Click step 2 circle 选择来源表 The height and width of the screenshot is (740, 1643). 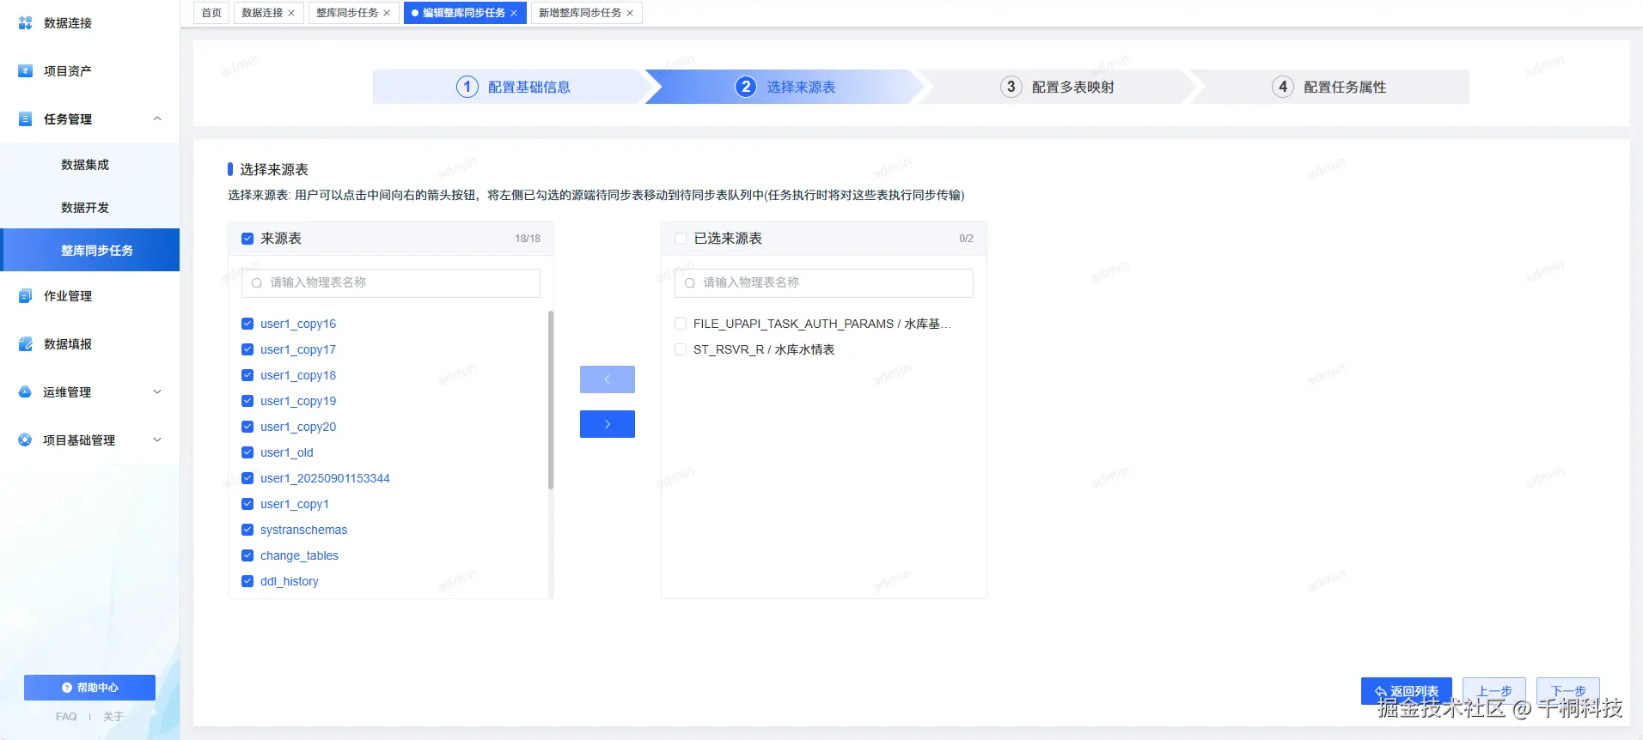pyautogui.click(x=746, y=87)
